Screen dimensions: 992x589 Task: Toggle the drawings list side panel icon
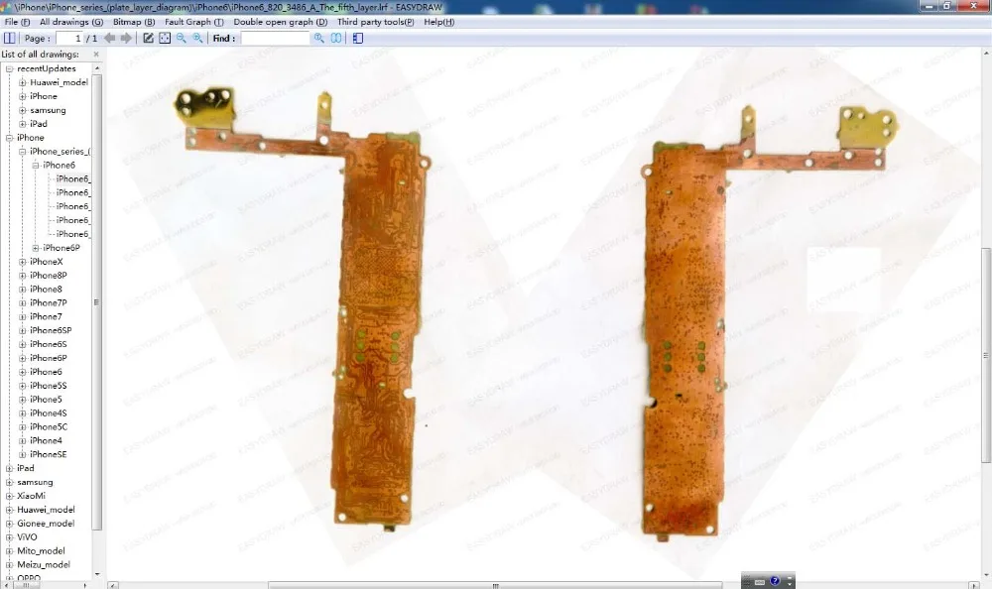point(10,38)
